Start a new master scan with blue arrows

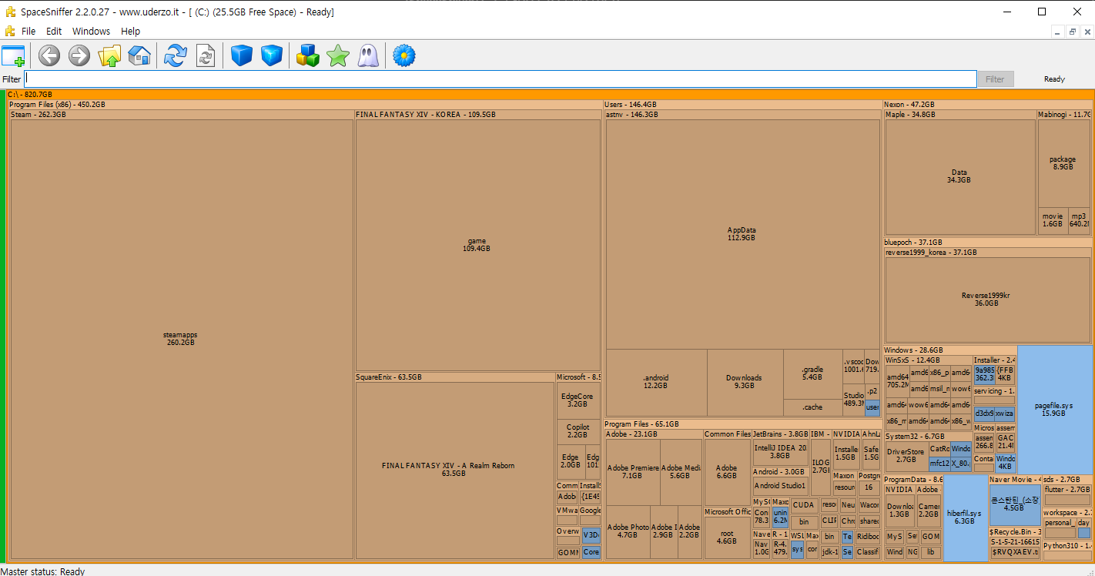(x=176, y=55)
